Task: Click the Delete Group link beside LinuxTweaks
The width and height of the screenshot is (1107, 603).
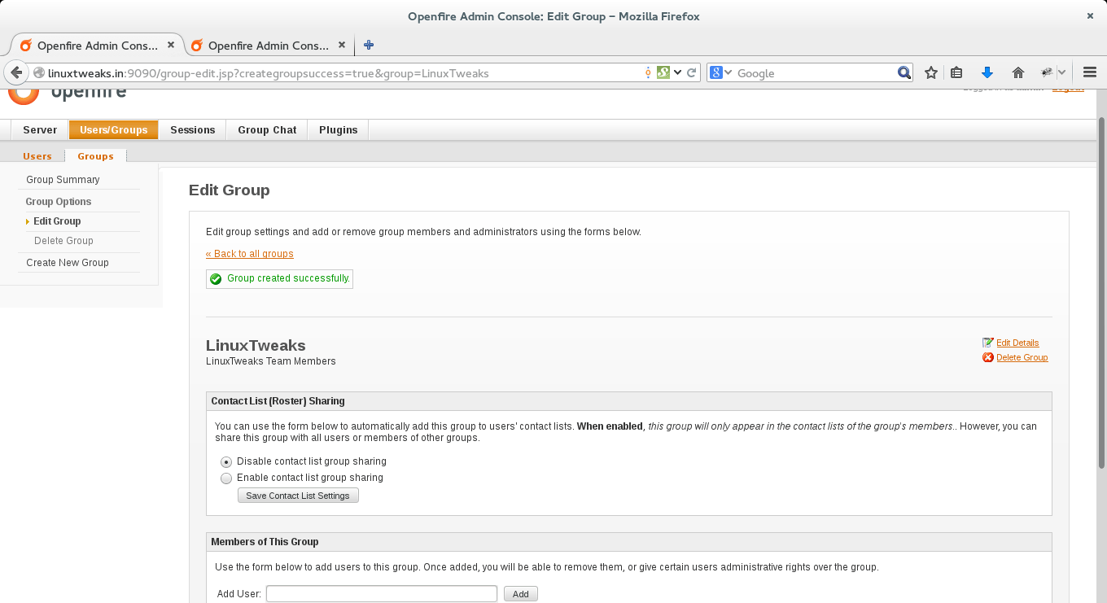Action: coord(1022,358)
